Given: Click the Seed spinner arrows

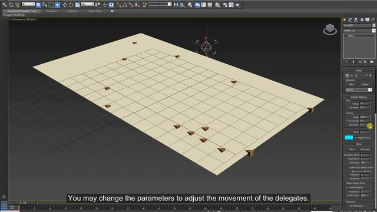Looking at the screenshot, I should 371,132.
